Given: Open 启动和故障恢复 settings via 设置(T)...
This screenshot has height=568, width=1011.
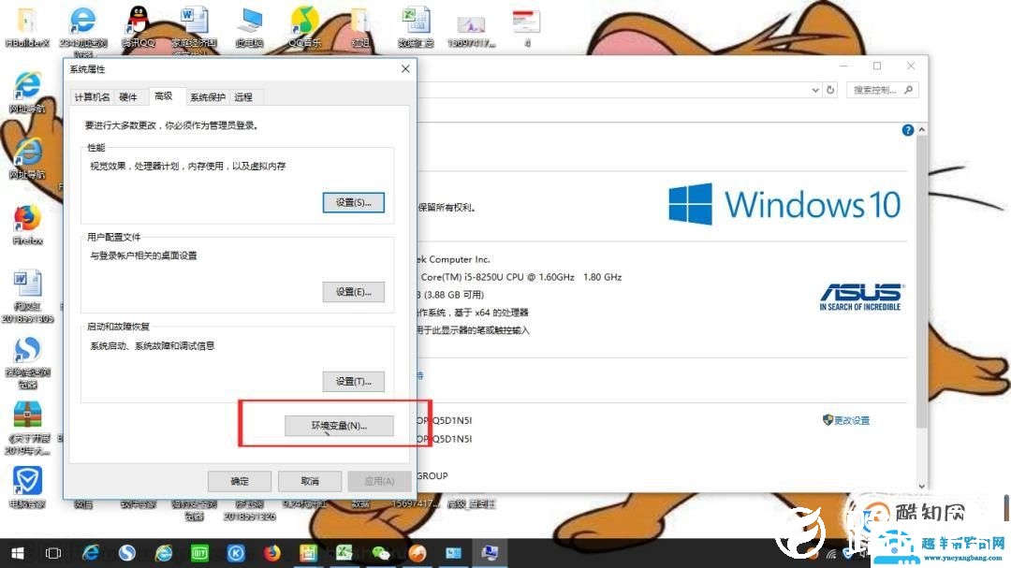Looking at the screenshot, I should pyautogui.click(x=353, y=381).
